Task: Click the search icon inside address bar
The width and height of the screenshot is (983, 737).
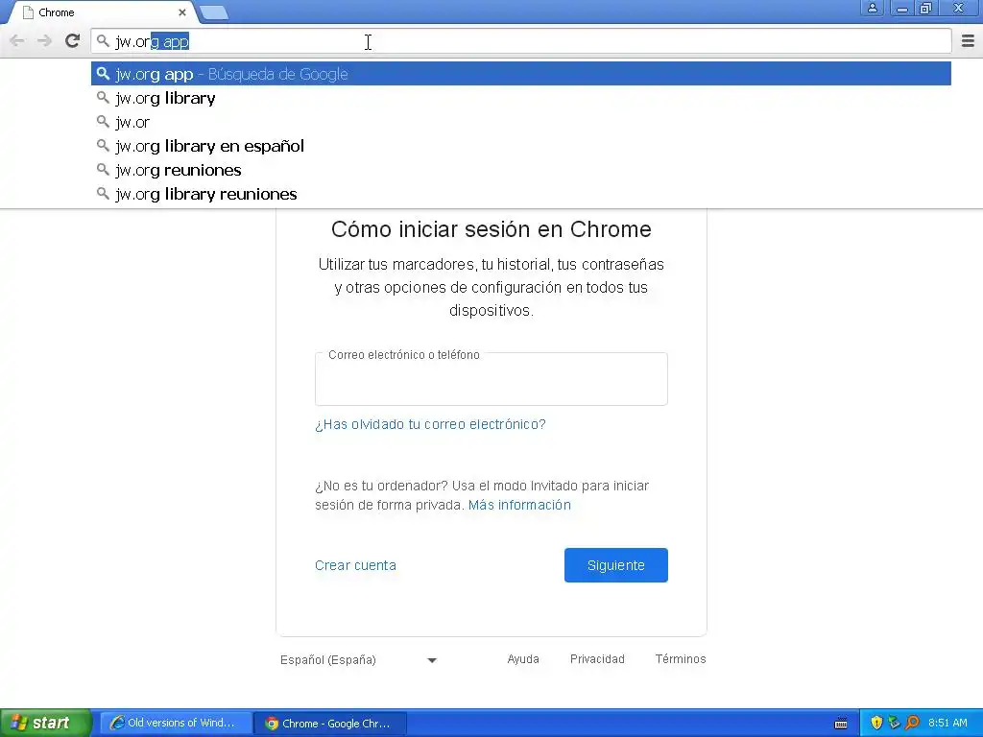Action: (103, 41)
